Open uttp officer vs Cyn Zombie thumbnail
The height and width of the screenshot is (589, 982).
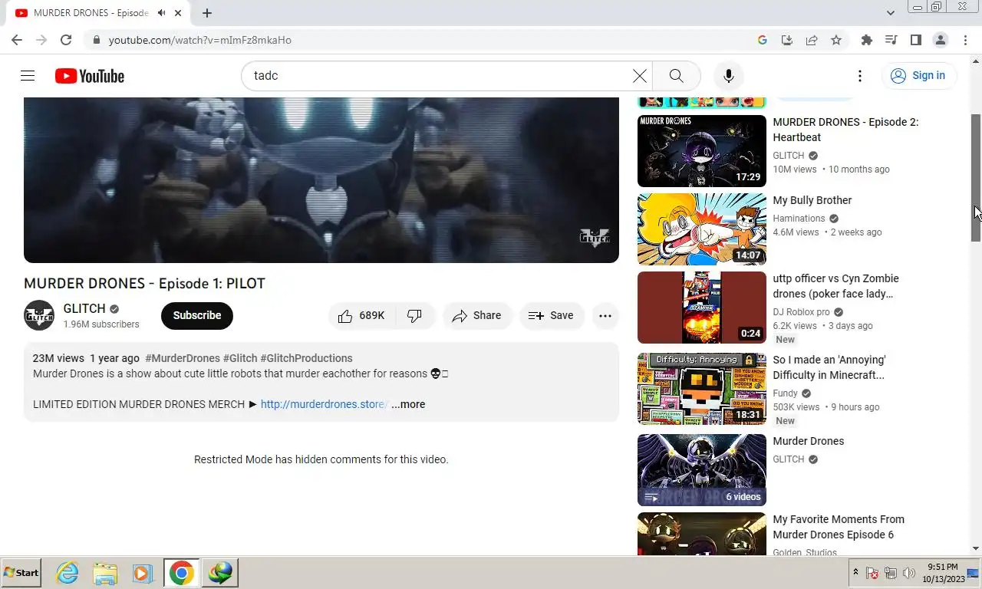pos(702,308)
